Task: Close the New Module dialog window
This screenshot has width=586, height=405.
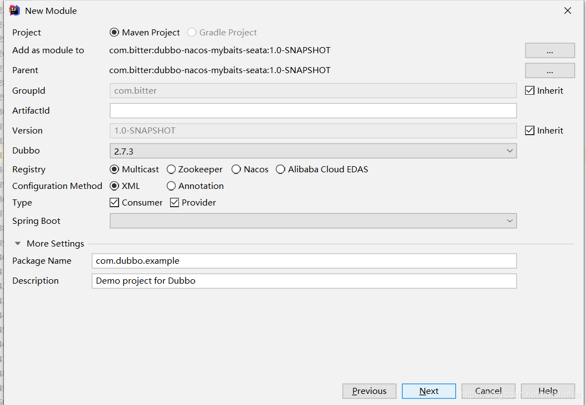Action: click(x=568, y=11)
